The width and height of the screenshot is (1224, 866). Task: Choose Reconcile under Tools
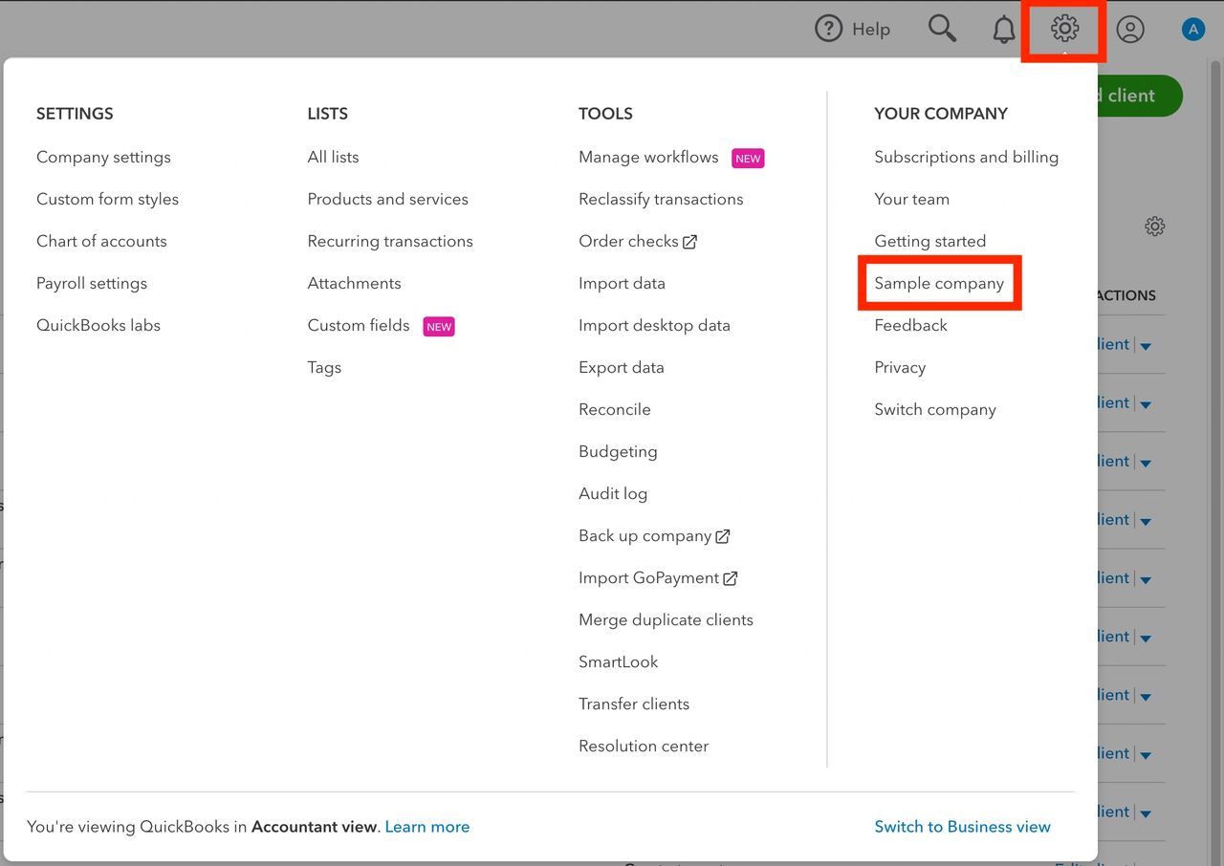pyautogui.click(x=614, y=409)
